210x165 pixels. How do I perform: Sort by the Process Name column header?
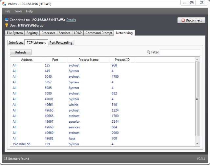(88, 60)
